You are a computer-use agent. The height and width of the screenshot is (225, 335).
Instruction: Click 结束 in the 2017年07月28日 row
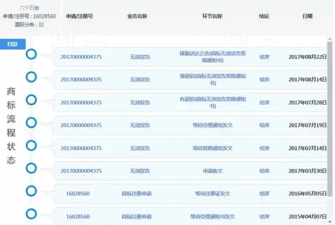[264, 103]
